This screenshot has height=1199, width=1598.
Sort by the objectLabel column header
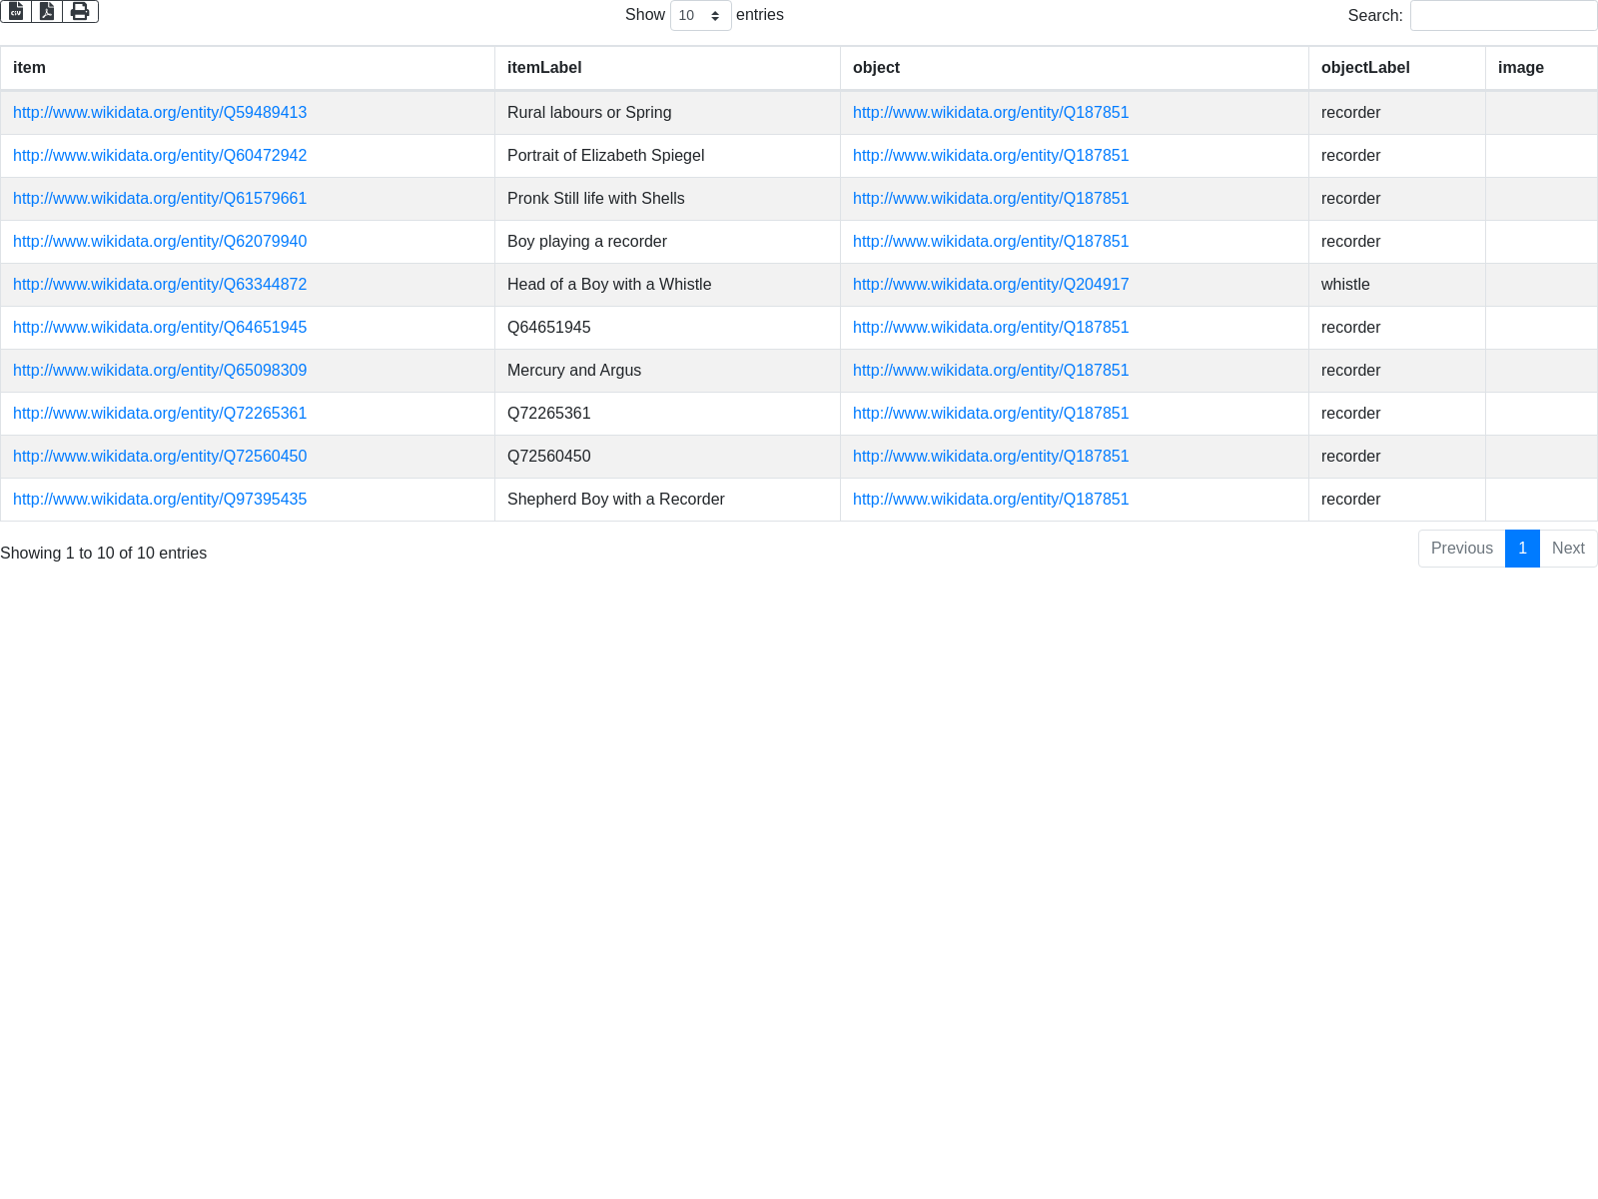[x=1365, y=68]
